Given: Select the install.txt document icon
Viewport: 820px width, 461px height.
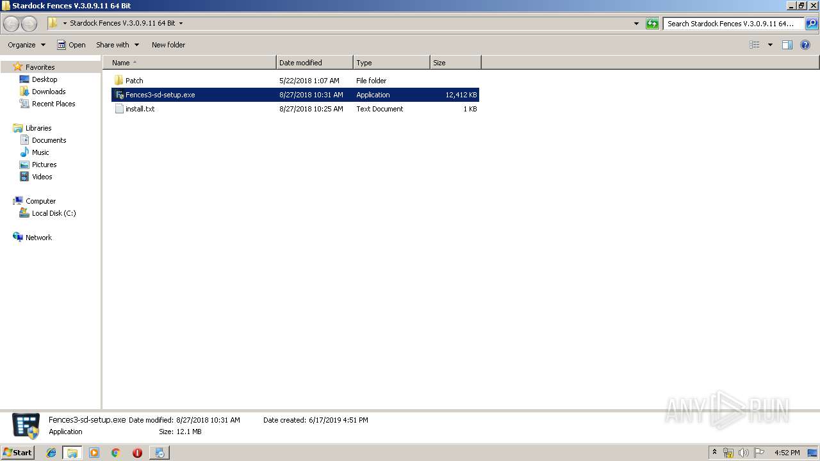Looking at the screenshot, I should tap(119, 109).
